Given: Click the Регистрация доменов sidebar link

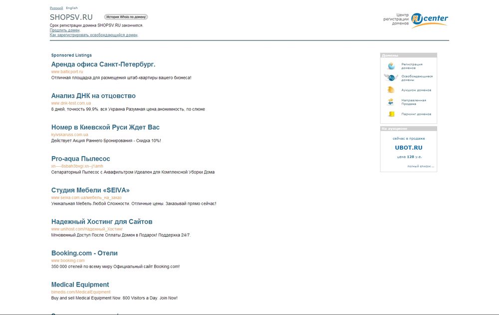Looking at the screenshot, I should coord(412,66).
